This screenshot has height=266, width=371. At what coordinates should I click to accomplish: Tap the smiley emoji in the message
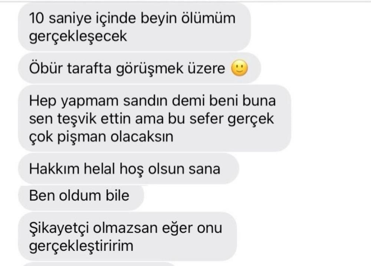(x=239, y=68)
